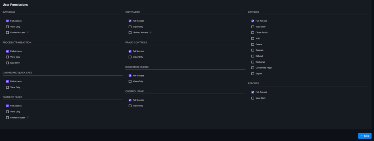This screenshot has height=141, width=374.
Task: Enable Close Batch permission in Batches
Action: (x=253, y=33)
